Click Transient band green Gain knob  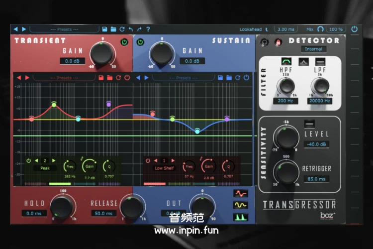[x=90, y=166]
